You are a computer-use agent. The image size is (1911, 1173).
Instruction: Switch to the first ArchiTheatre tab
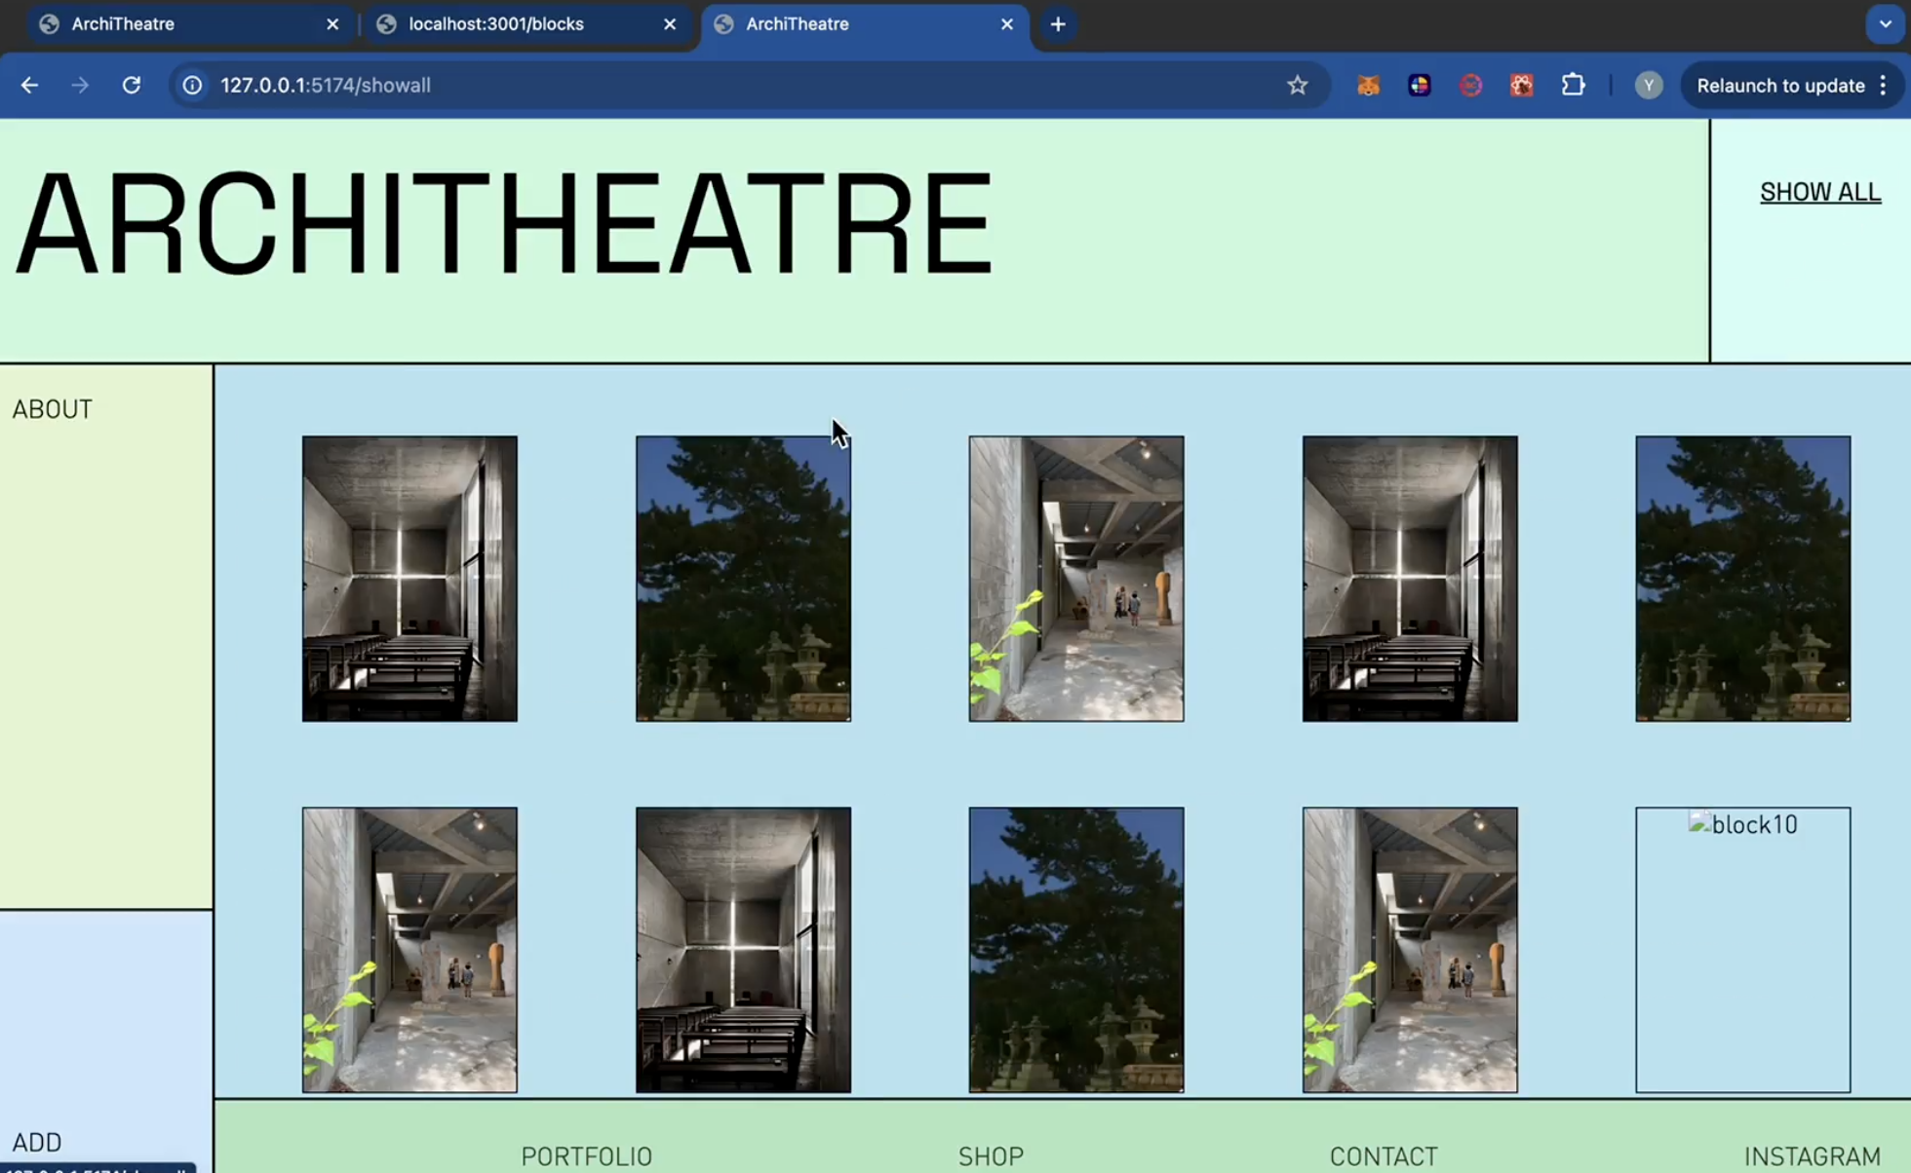coord(192,24)
